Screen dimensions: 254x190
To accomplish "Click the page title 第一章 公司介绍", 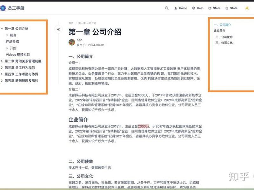I will [x=95, y=32].
